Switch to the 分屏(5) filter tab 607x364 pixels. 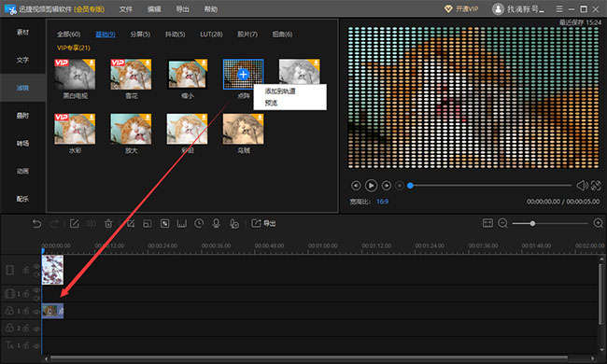(140, 34)
